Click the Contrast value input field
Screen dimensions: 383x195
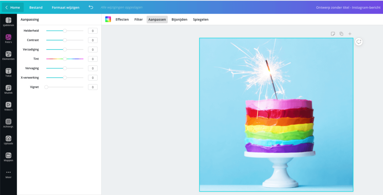click(93, 40)
